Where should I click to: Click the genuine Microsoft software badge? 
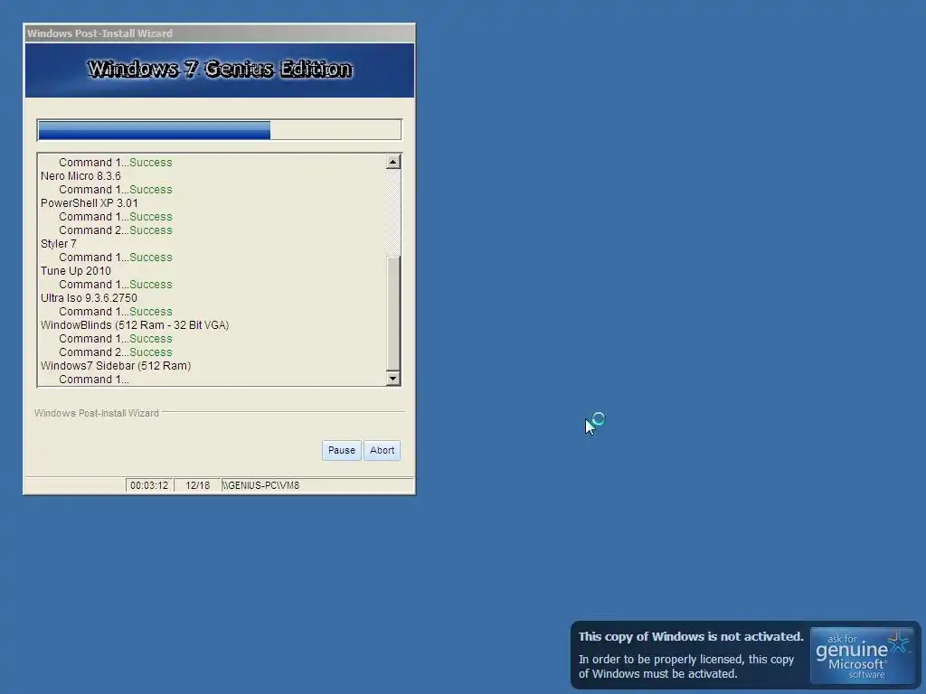pos(862,655)
